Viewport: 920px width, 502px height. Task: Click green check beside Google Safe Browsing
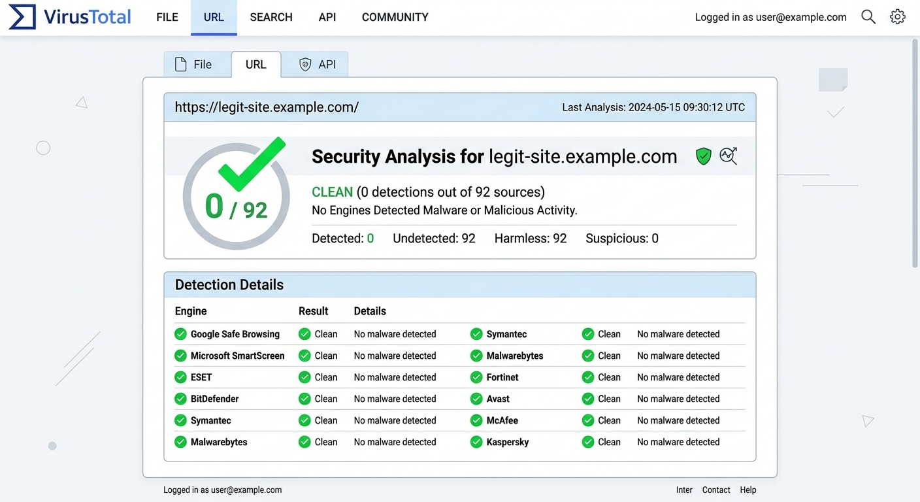[x=180, y=334]
